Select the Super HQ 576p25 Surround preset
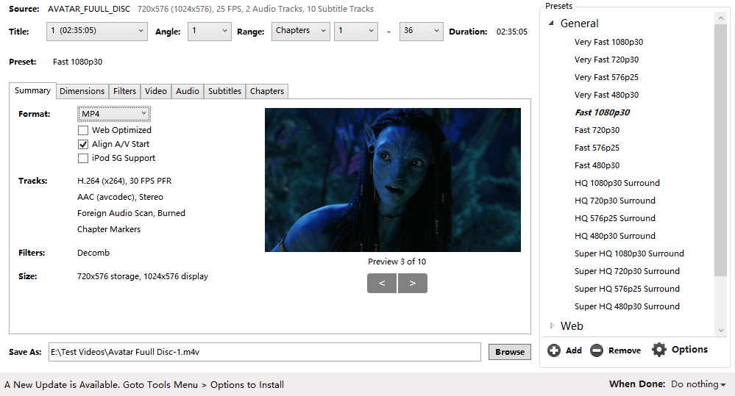Viewport: 735px width, 396px height. pyautogui.click(x=627, y=289)
